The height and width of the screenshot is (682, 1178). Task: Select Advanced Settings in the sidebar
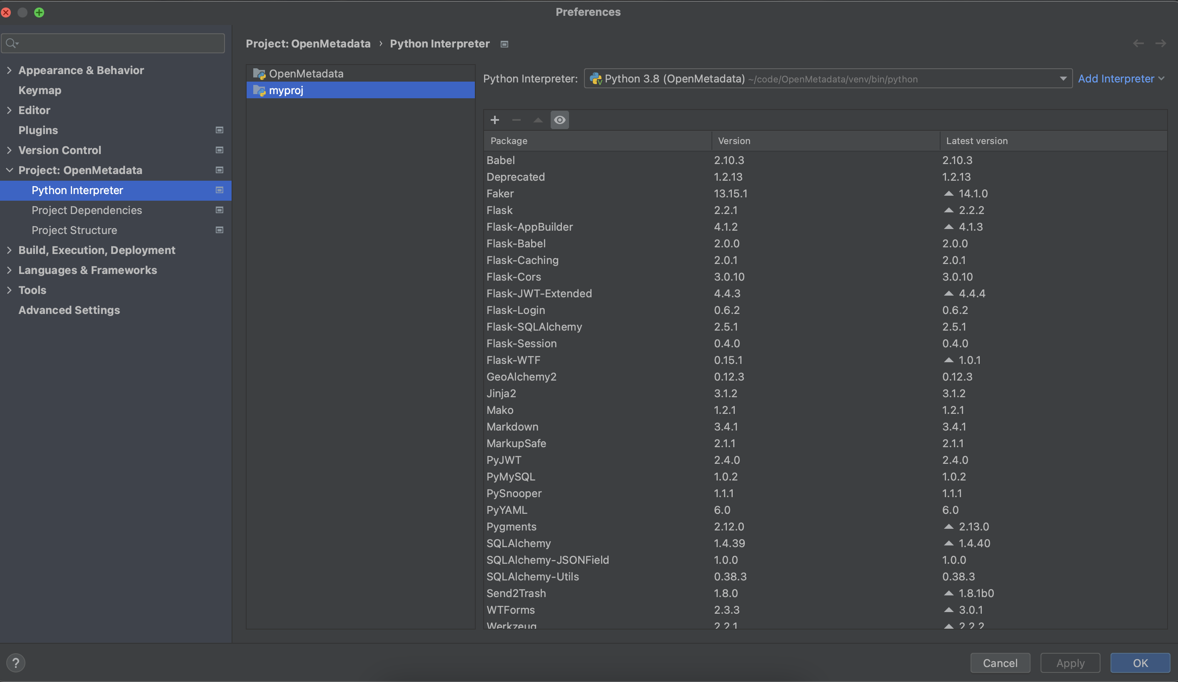tap(69, 310)
